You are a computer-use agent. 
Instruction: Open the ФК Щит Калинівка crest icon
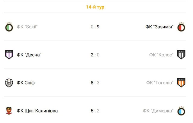coord(9,111)
